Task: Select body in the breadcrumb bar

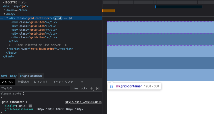Action: (13, 76)
